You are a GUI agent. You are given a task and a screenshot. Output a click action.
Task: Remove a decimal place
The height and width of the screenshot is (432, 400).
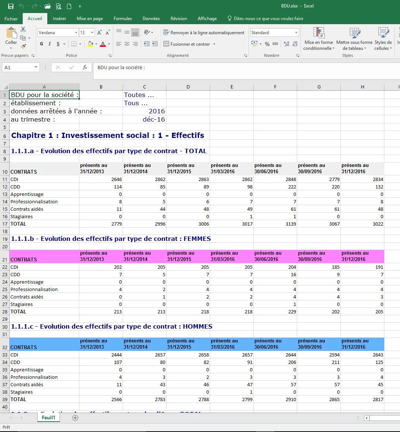click(x=295, y=44)
